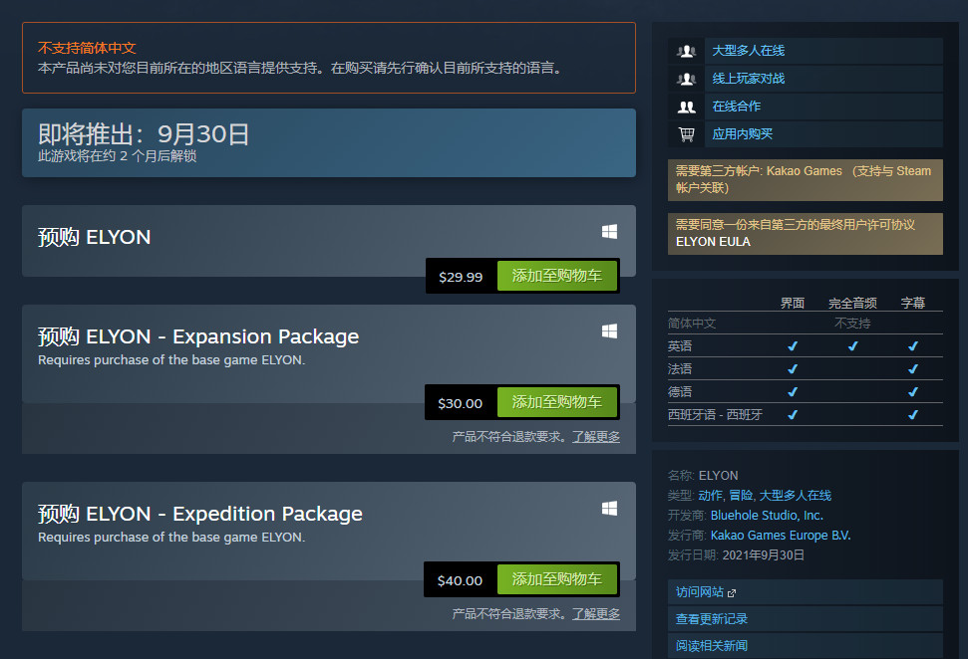The width and height of the screenshot is (968, 659).
Task: Click the 字幕 column header
Action: coord(913,303)
